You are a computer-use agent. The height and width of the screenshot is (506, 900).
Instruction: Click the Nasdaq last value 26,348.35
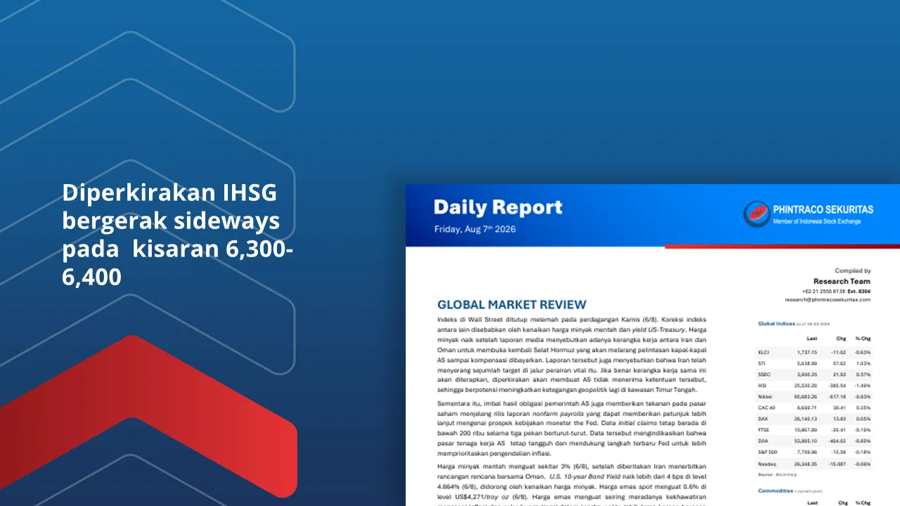click(807, 464)
